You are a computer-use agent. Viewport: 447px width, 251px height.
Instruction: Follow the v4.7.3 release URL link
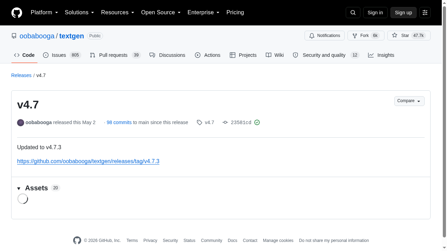(88, 161)
